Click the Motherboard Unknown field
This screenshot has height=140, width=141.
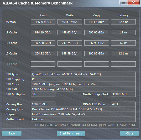pyautogui.click(x=83, y=119)
